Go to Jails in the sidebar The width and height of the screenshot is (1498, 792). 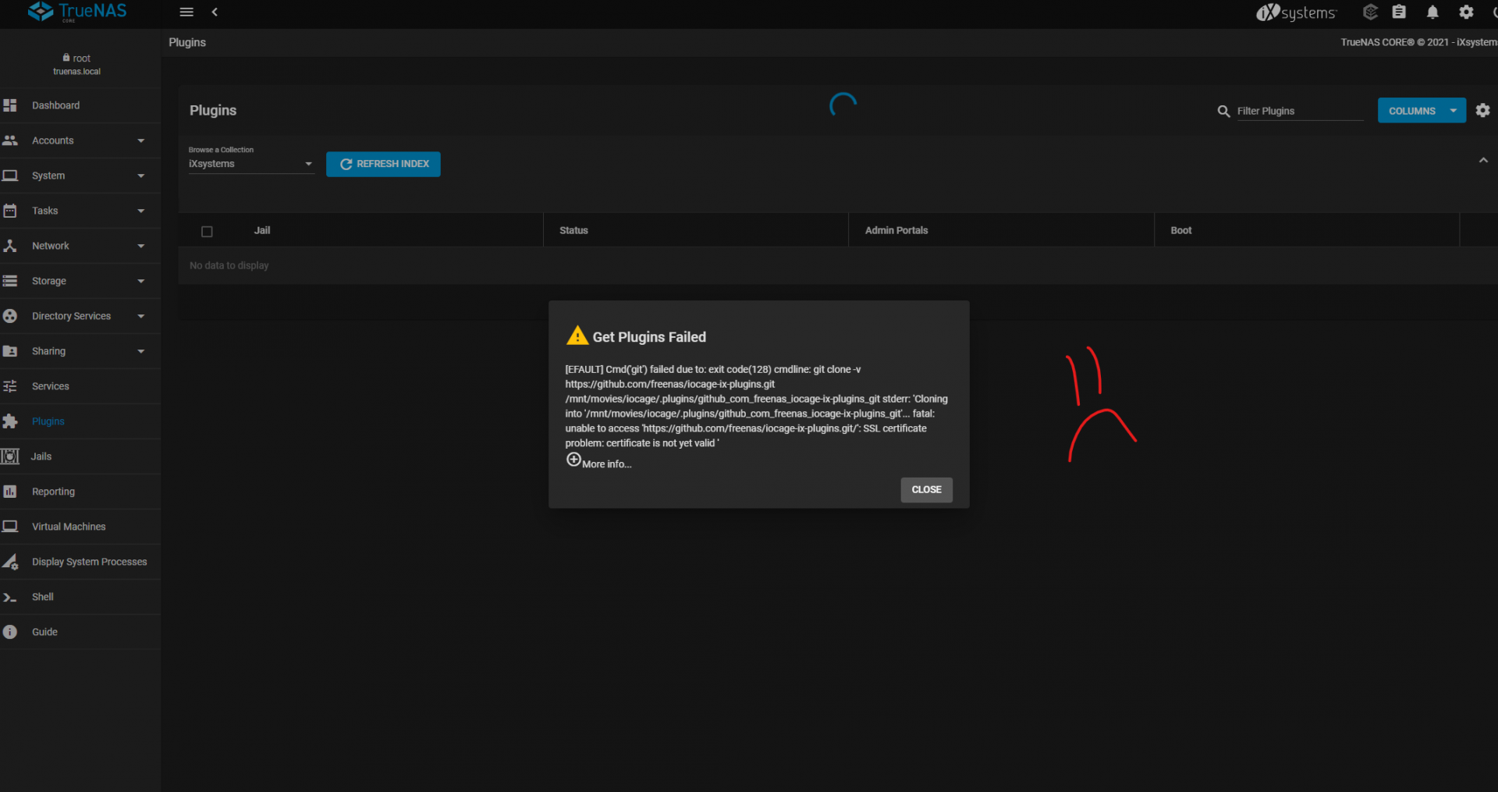point(41,456)
